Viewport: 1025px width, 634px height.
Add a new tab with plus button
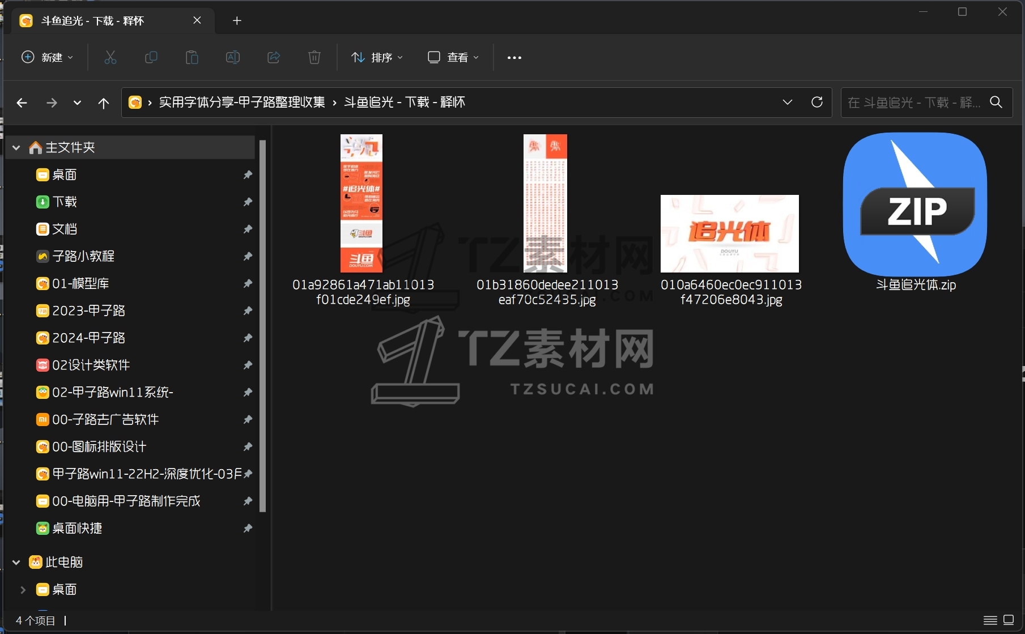point(237,21)
